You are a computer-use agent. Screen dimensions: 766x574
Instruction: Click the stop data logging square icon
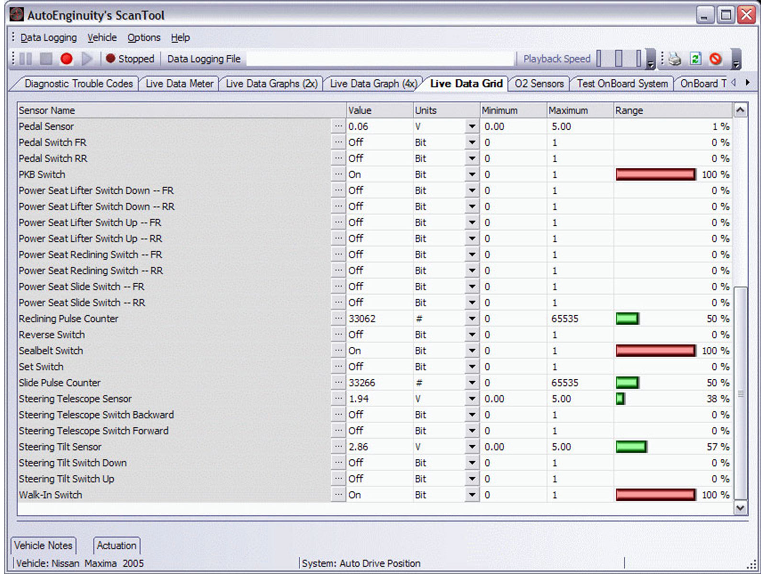46,59
